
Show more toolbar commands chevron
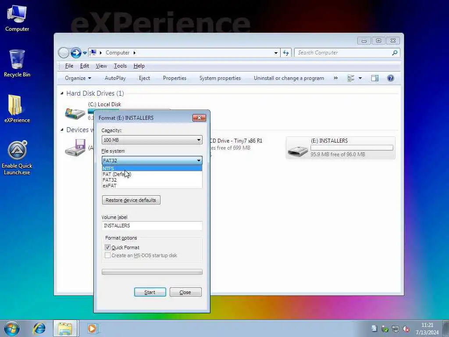coord(335,78)
